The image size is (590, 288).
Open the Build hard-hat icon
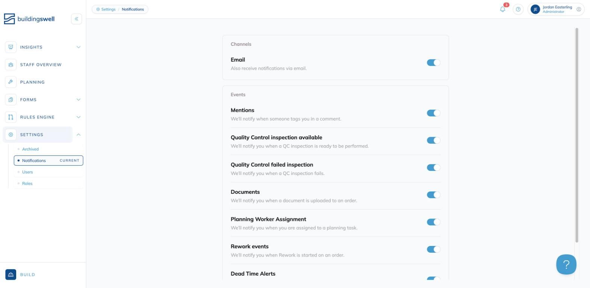click(x=11, y=274)
